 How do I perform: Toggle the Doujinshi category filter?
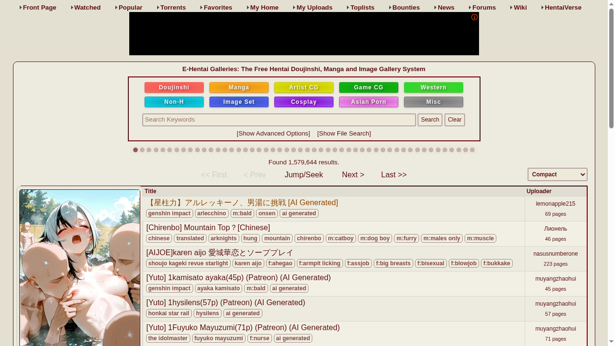click(174, 87)
